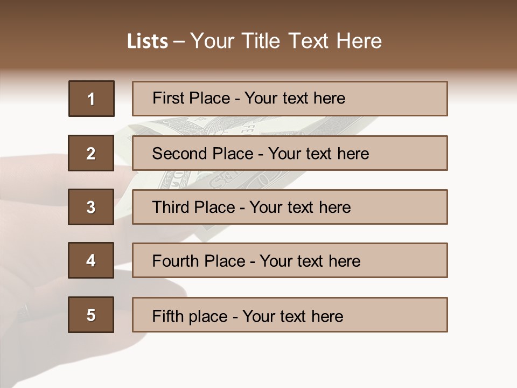Click the ring on the finger
Image resolution: width=517 pixels, height=388 pixels.
coord(24,311)
